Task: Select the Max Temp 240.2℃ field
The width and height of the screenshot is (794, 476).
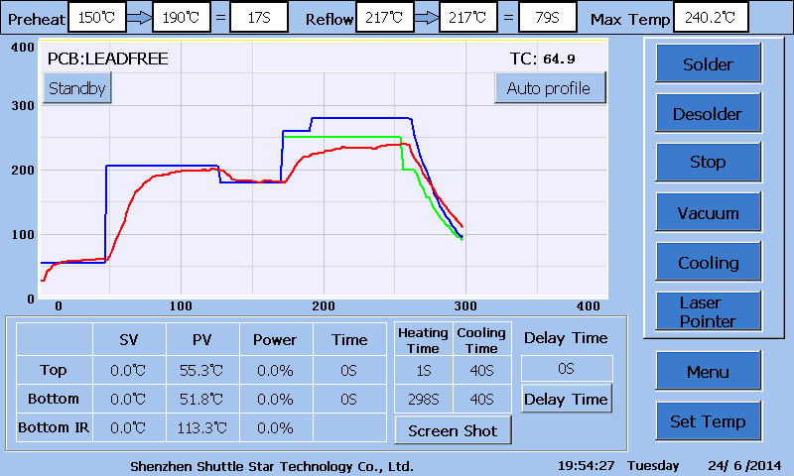Action: tap(711, 18)
